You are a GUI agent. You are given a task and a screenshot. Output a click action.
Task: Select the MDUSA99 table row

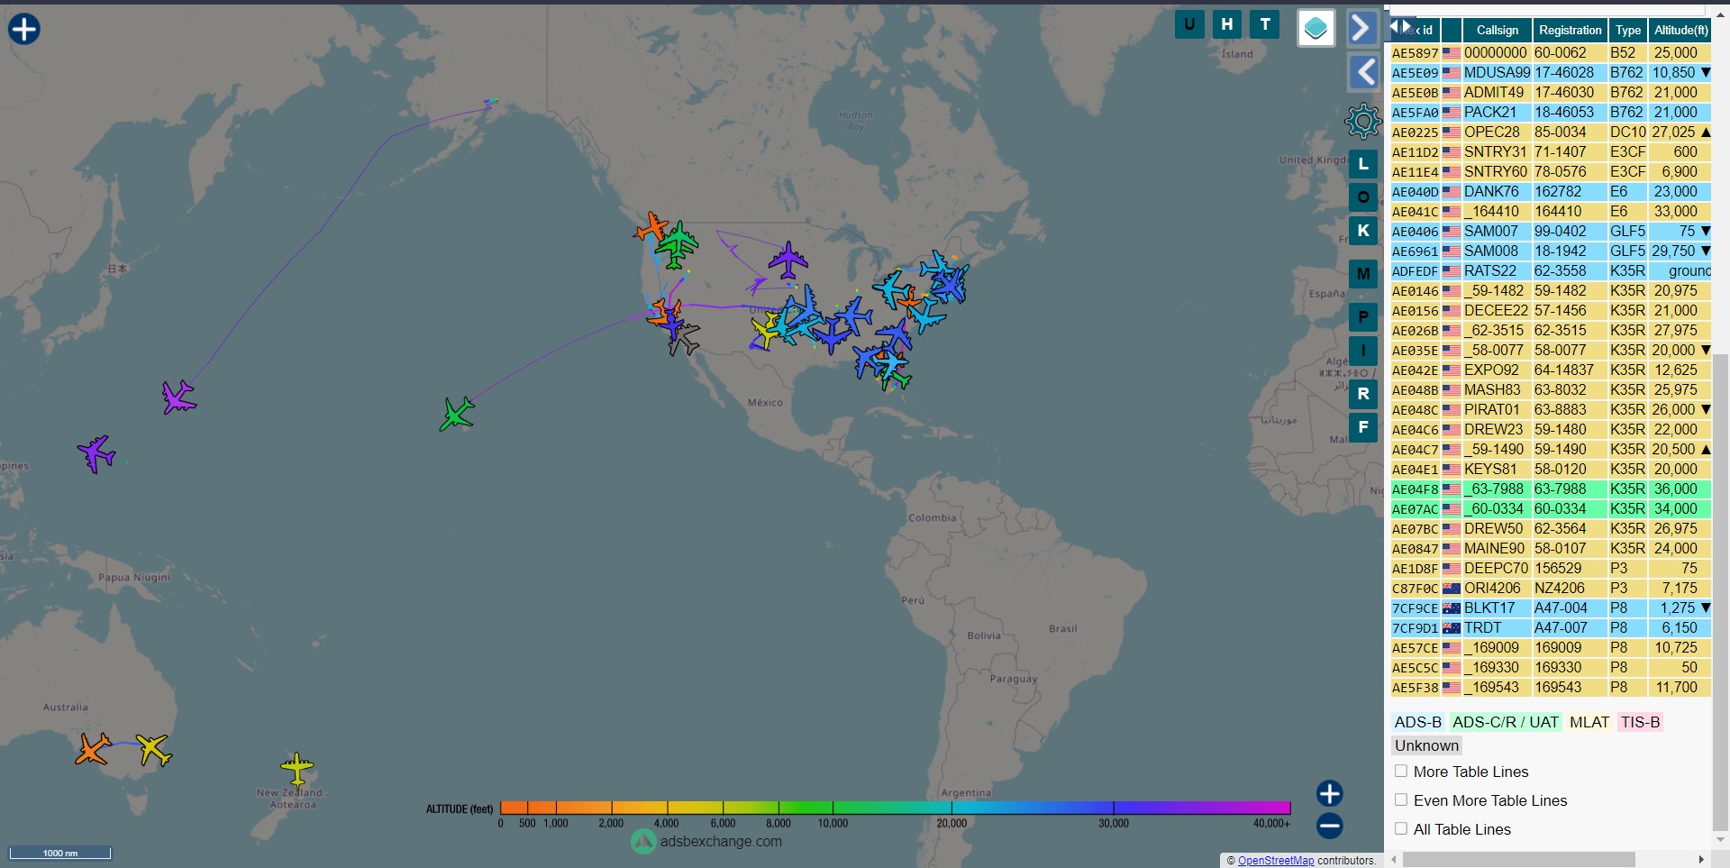point(1551,72)
